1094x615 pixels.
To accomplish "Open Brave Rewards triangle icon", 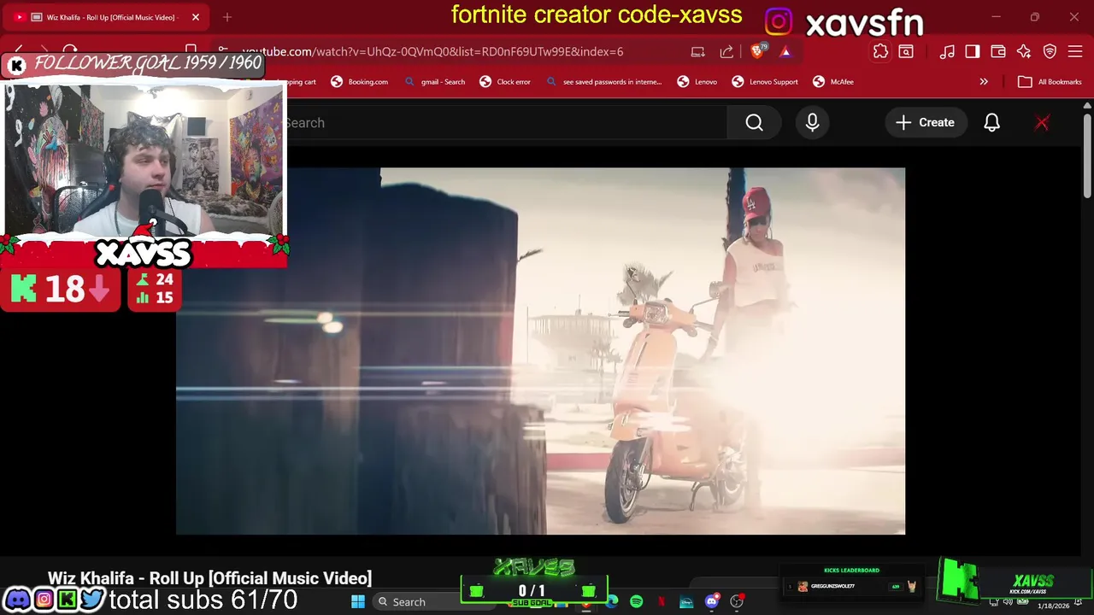I will click(785, 52).
